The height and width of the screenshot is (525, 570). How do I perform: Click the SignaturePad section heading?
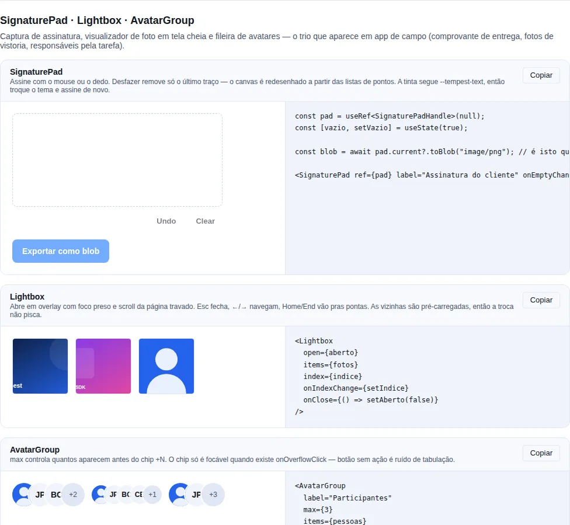[x=36, y=72]
